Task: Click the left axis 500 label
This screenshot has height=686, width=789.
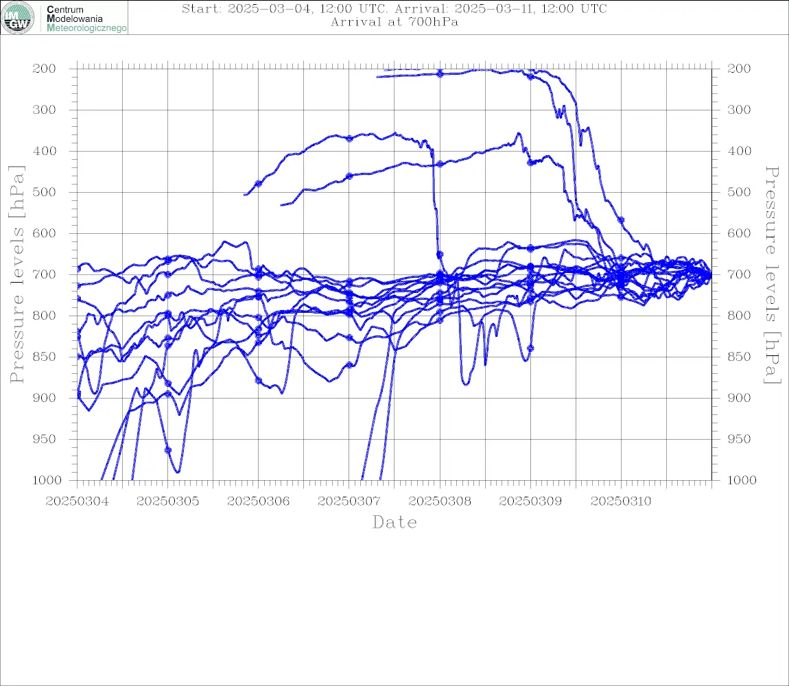Action: 44,192
